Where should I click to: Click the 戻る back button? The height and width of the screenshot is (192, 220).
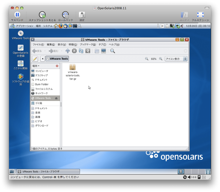[37, 51]
